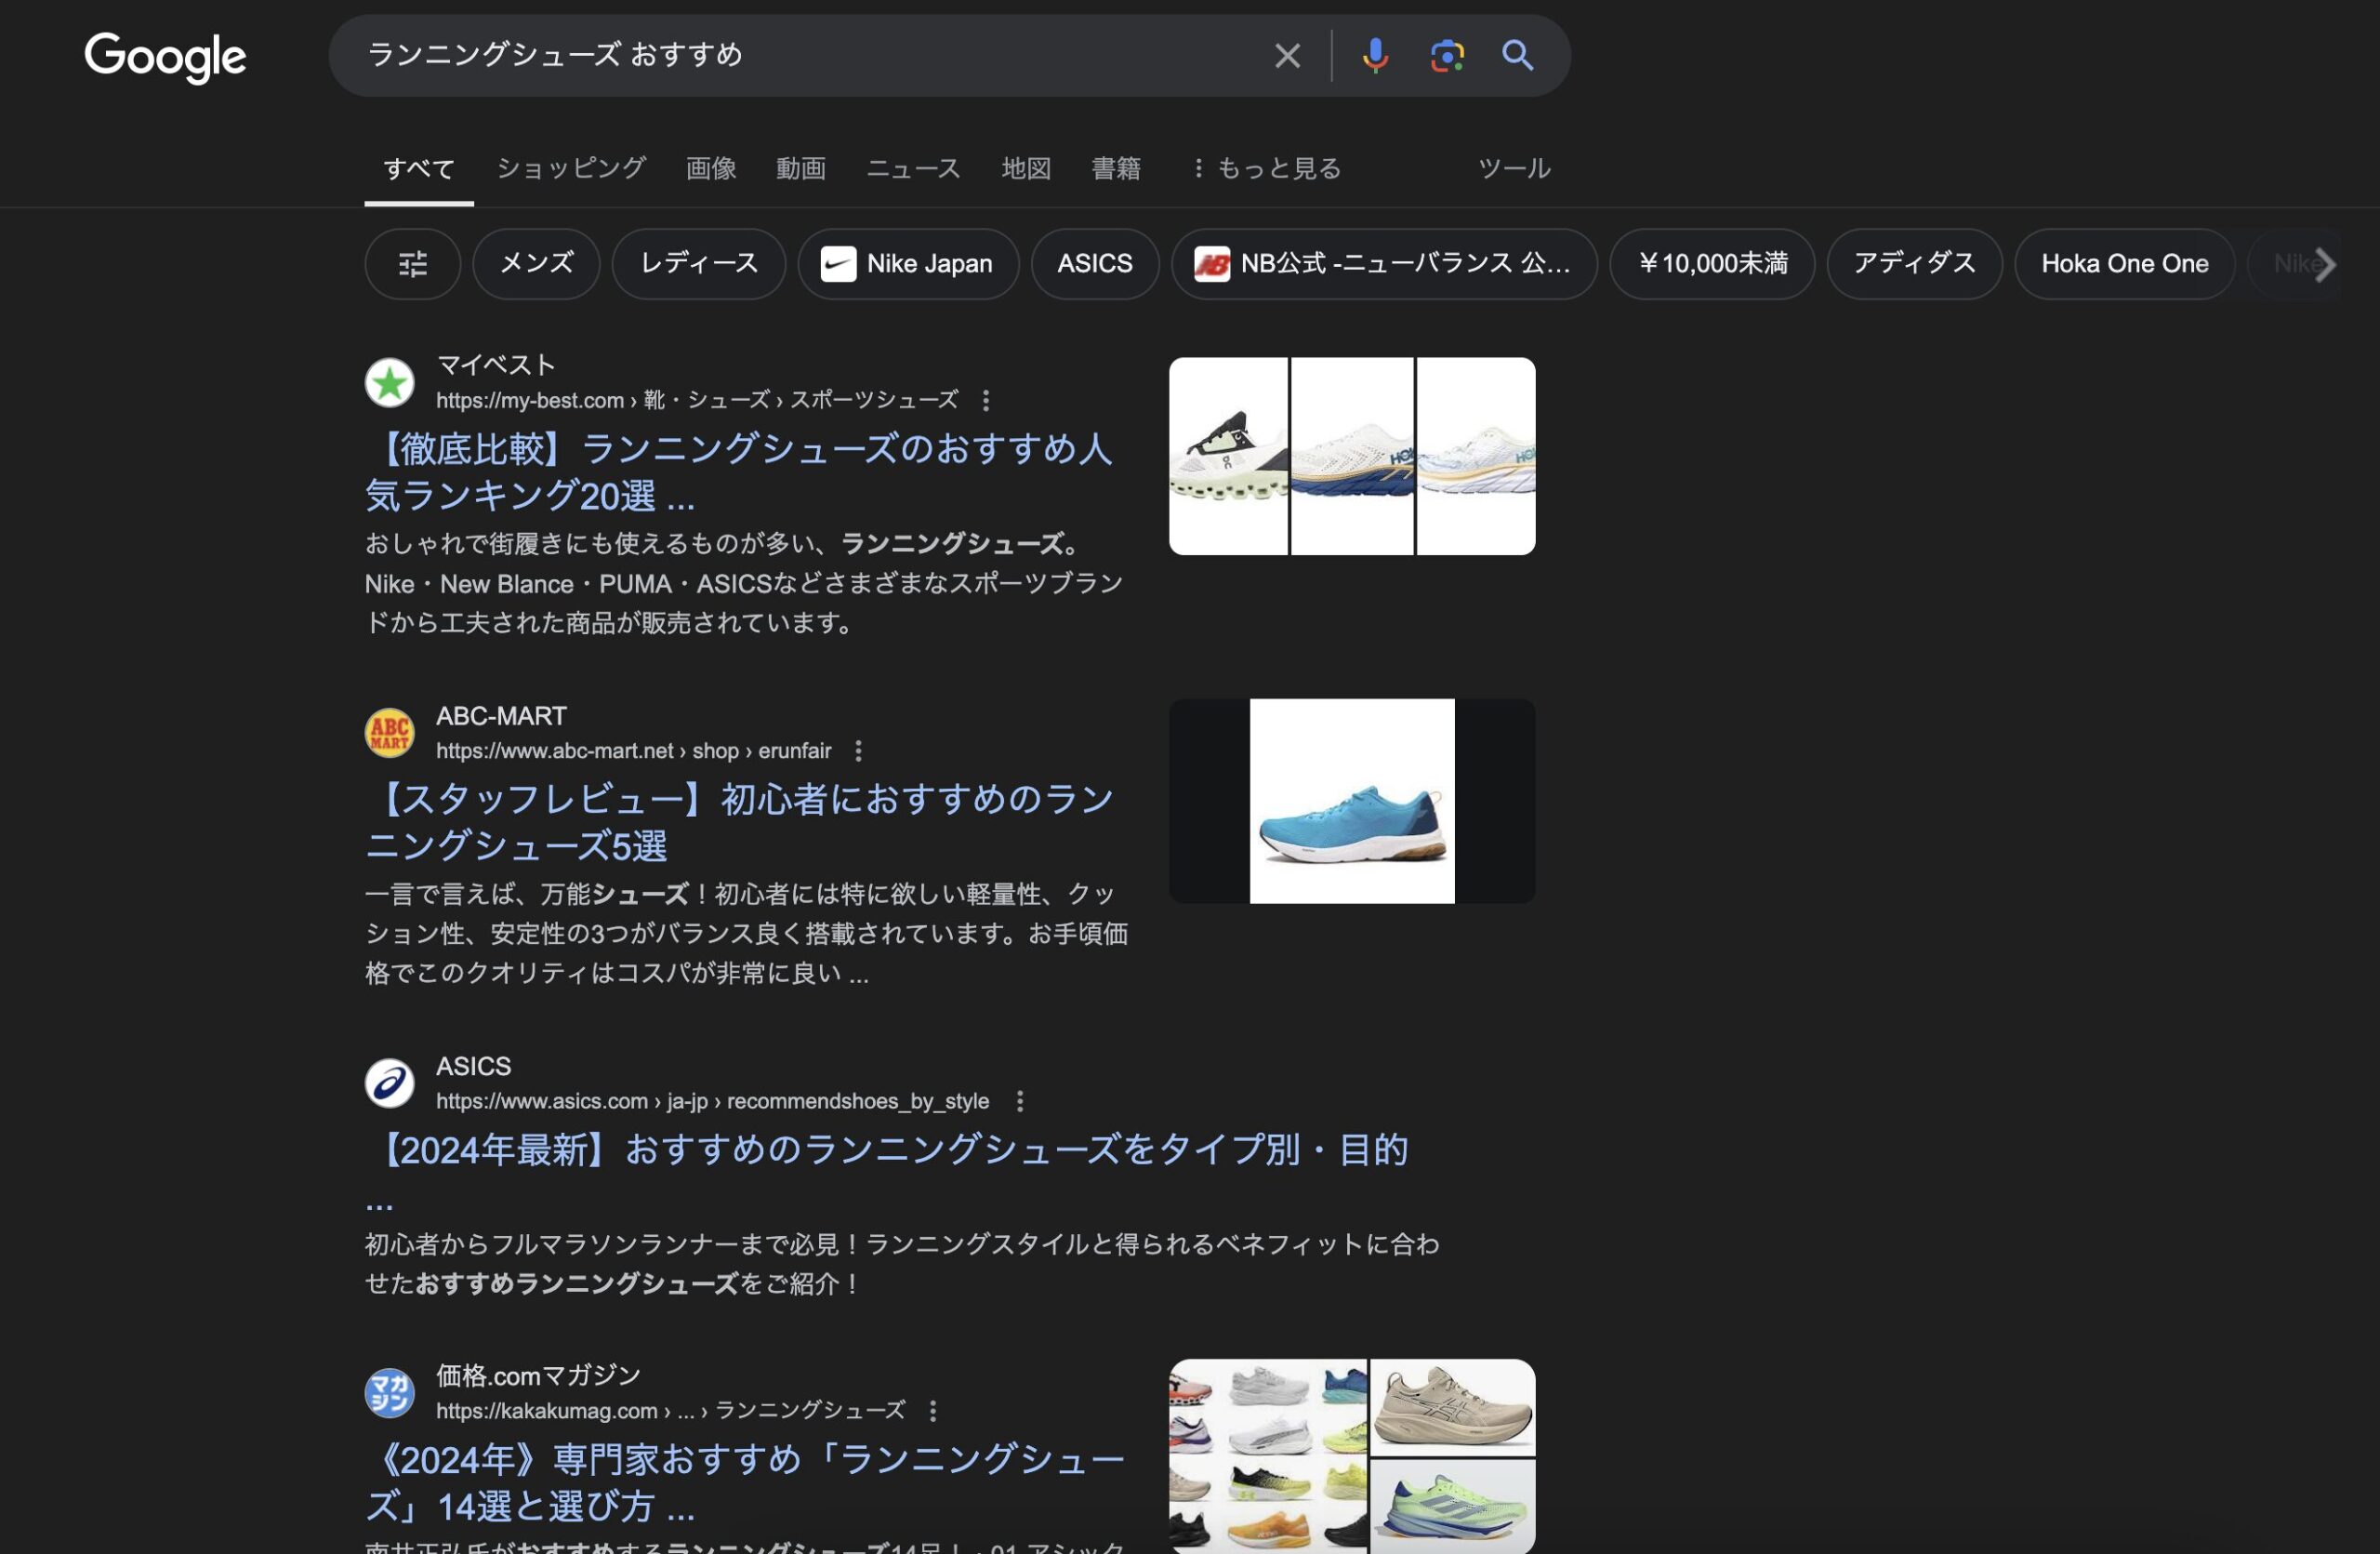Click the マイベスト green star favicon
2380x1554 pixels.
click(390, 383)
